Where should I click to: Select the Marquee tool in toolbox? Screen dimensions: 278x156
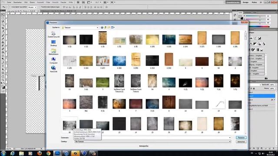point(3,18)
